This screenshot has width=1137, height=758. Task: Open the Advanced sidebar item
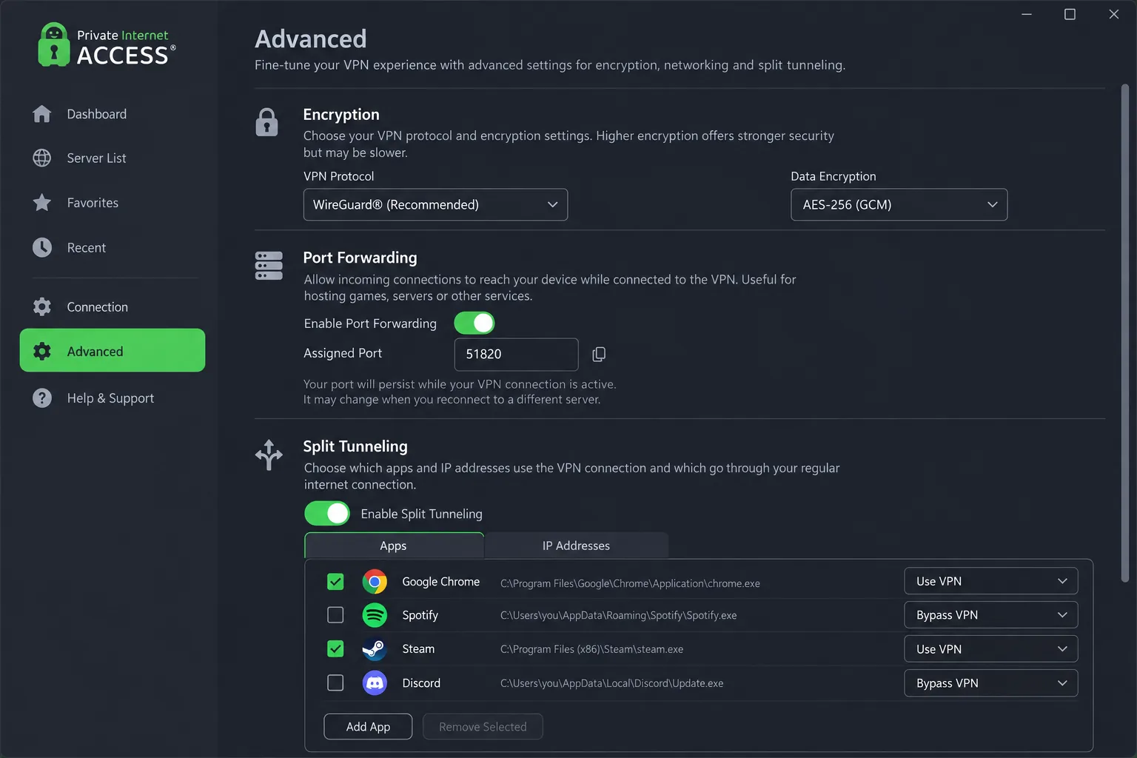click(113, 351)
